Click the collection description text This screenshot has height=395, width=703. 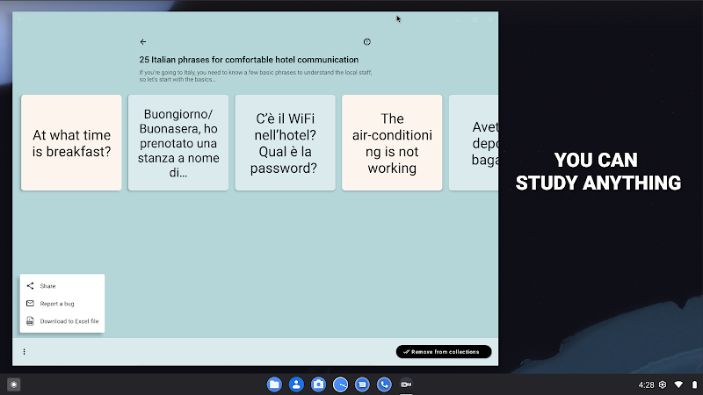pyautogui.click(x=256, y=75)
